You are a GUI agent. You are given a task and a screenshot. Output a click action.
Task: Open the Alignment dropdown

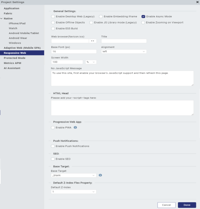click(124, 51)
